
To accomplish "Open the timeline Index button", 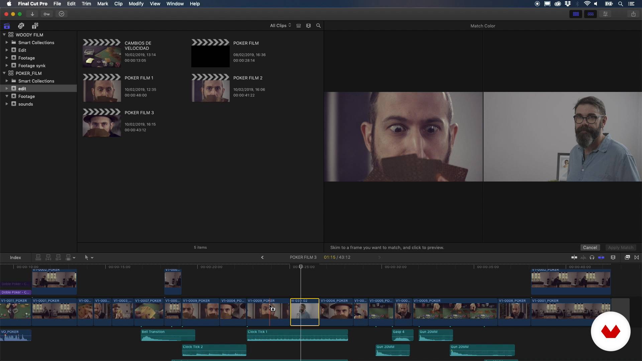I will click(15, 257).
